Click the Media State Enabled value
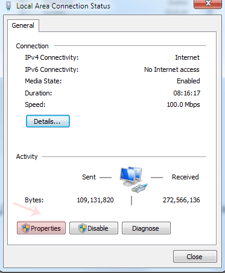The image size is (225, 273). click(x=188, y=81)
